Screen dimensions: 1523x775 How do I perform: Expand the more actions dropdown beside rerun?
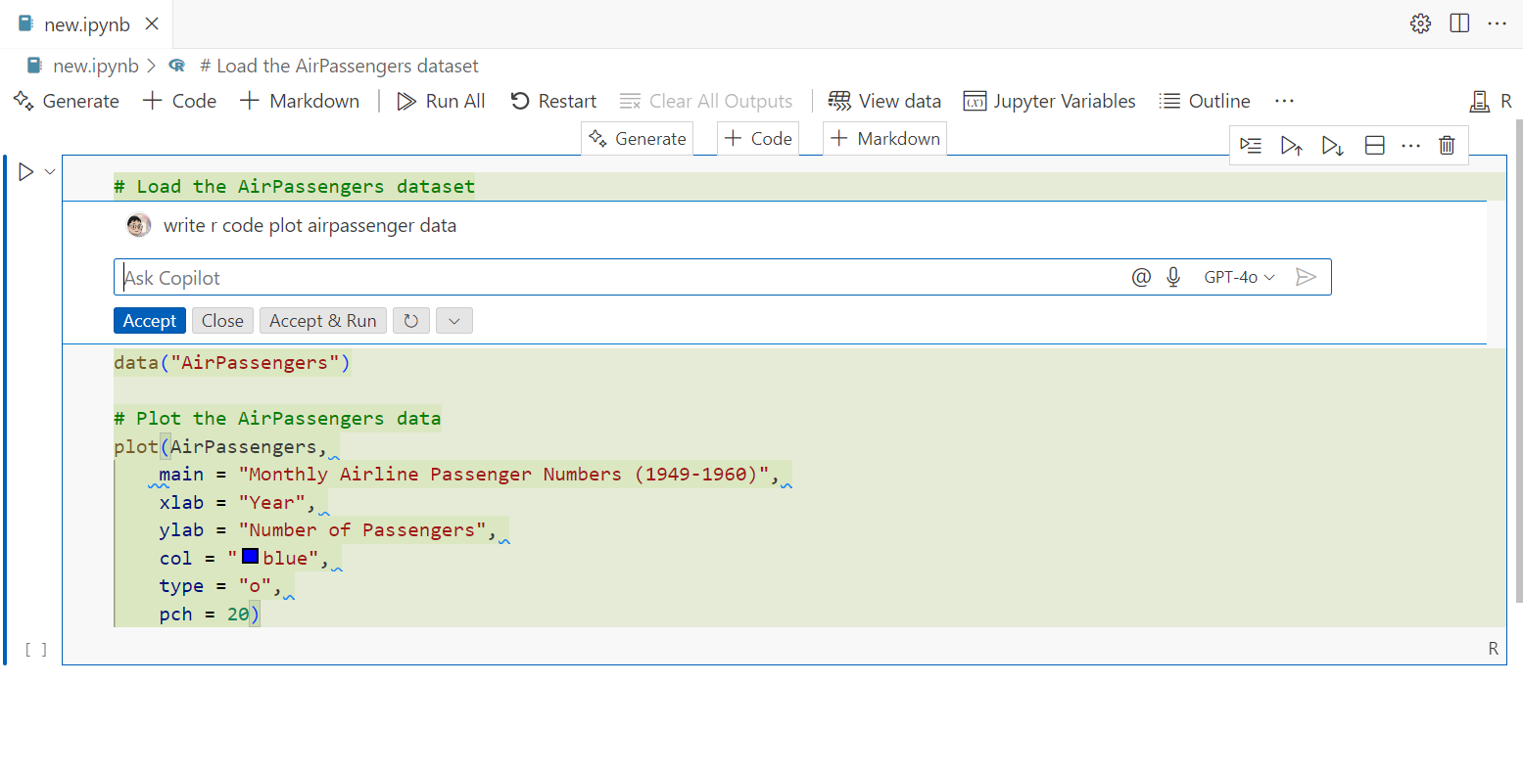tap(454, 321)
